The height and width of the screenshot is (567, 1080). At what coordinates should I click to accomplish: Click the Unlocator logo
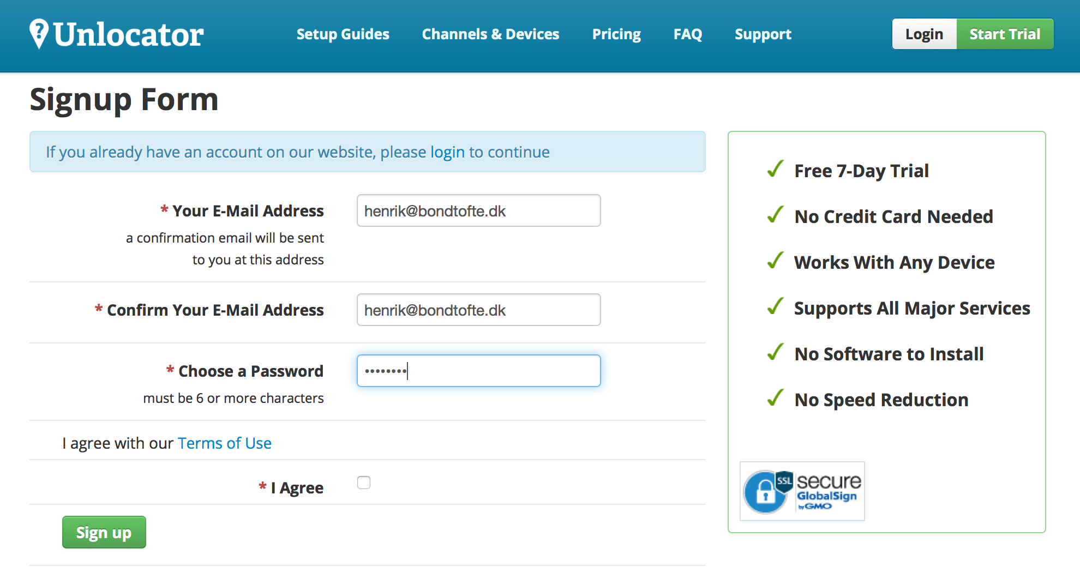116,34
